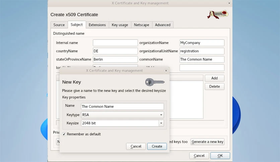This screenshot has width=280, height=162.
Task: Switch to the Source tab
Action: coord(59,25)
